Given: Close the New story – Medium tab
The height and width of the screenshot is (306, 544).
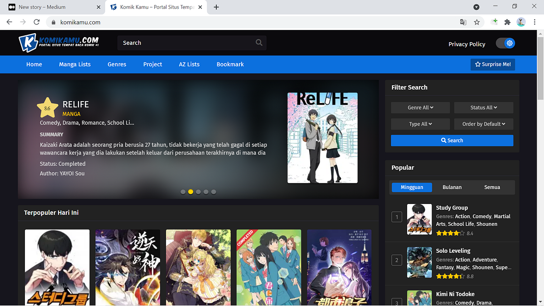Looking at the screenshot, I should pos(99,7).
